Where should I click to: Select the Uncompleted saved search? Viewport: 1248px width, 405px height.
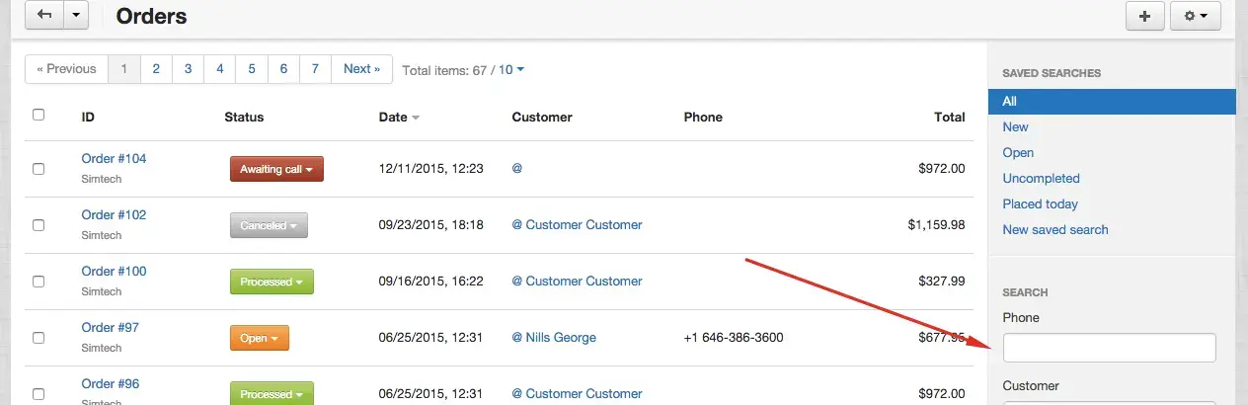pos(1041,179)
